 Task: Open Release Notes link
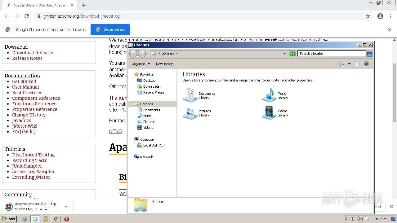(27, 58)
